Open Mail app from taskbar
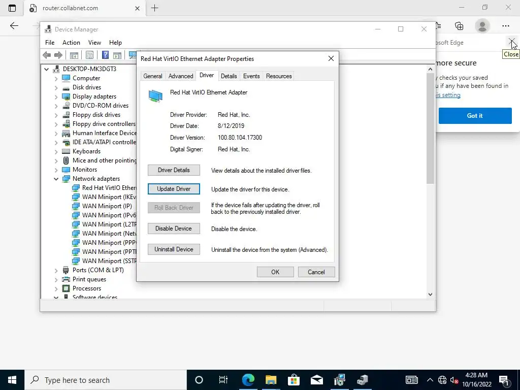 click(316, 380)
